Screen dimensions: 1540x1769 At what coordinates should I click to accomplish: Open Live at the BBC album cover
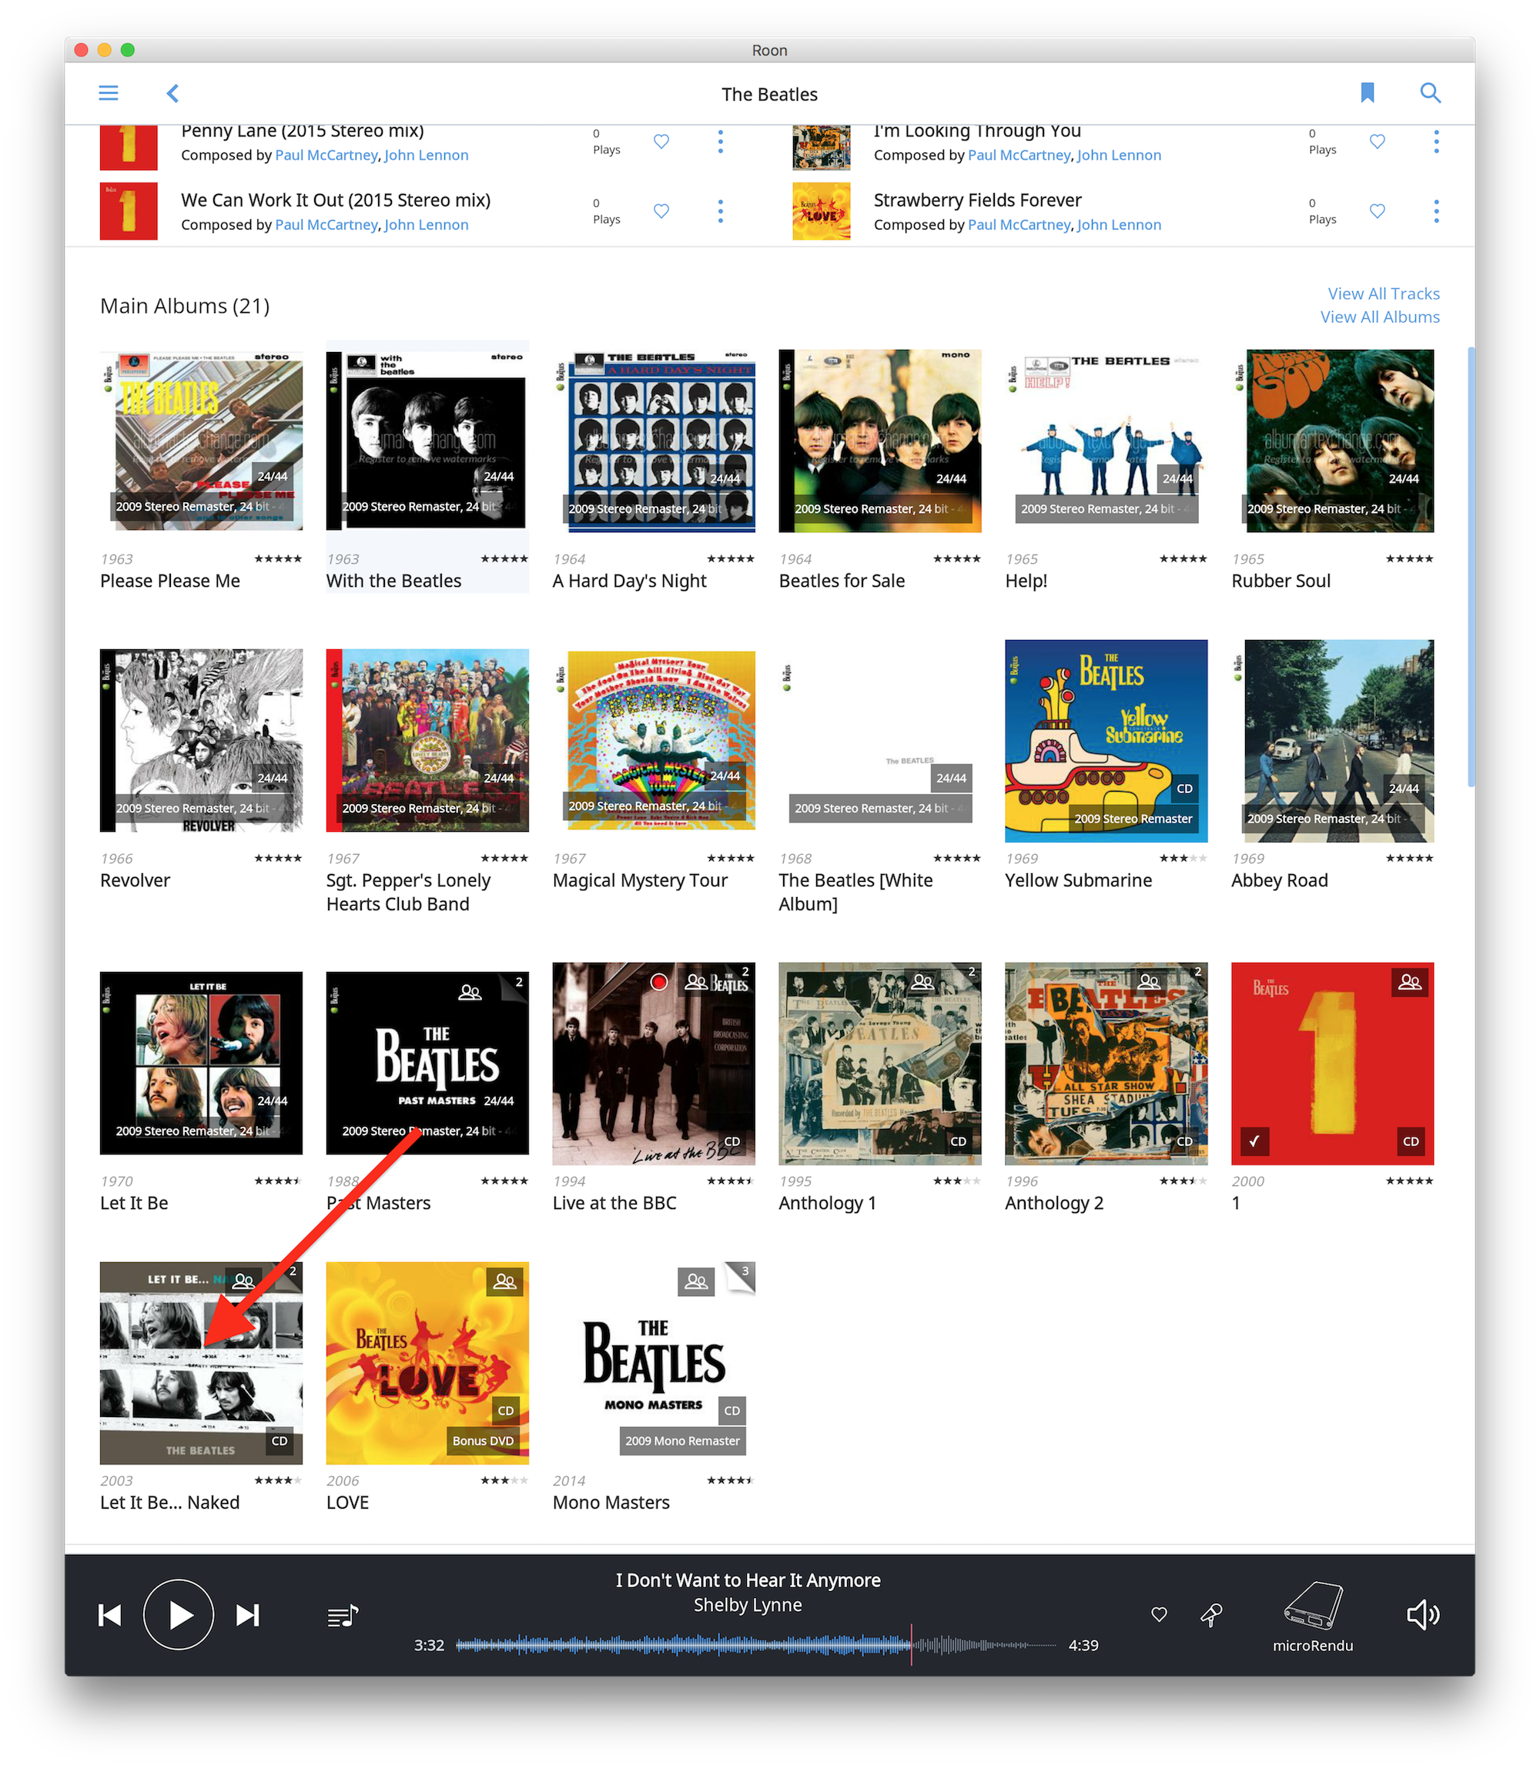point(654,1063)
